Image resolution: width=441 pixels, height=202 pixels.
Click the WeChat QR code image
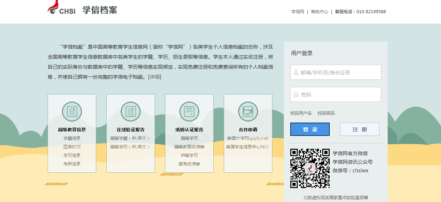pyautogui.click(x=310, y=168)
